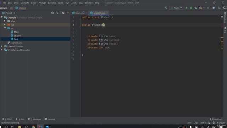Toggle the inspections eye icon in editor corner
227x128 pixels.
222,17
